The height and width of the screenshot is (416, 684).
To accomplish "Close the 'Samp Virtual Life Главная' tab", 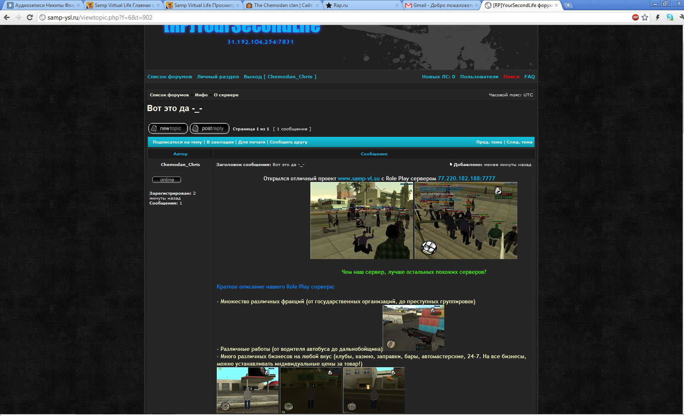I will [x=158, y=5].
